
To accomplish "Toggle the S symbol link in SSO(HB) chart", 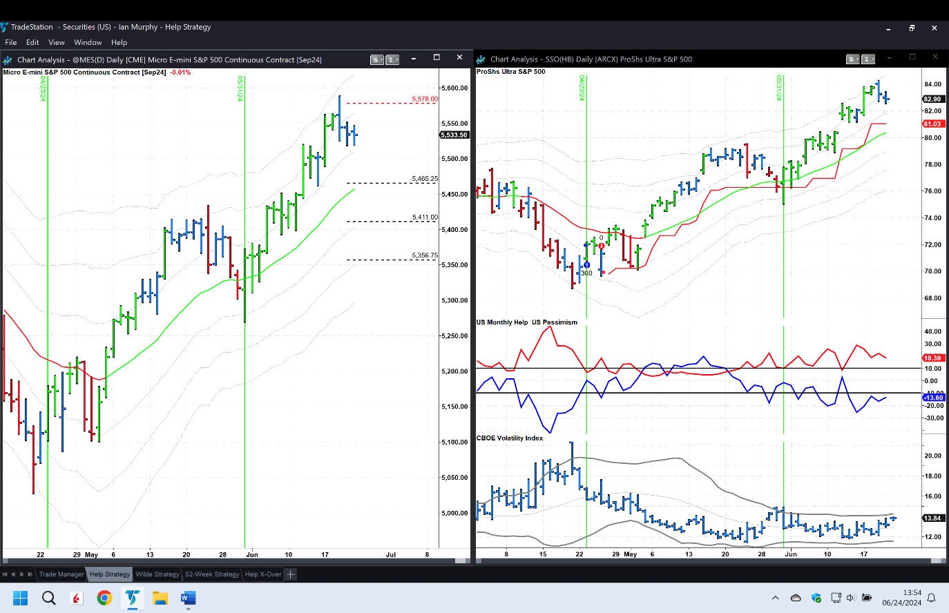I will (x=853, y=59).
